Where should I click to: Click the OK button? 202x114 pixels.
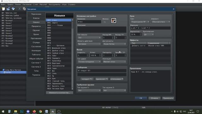pos(141,98)
